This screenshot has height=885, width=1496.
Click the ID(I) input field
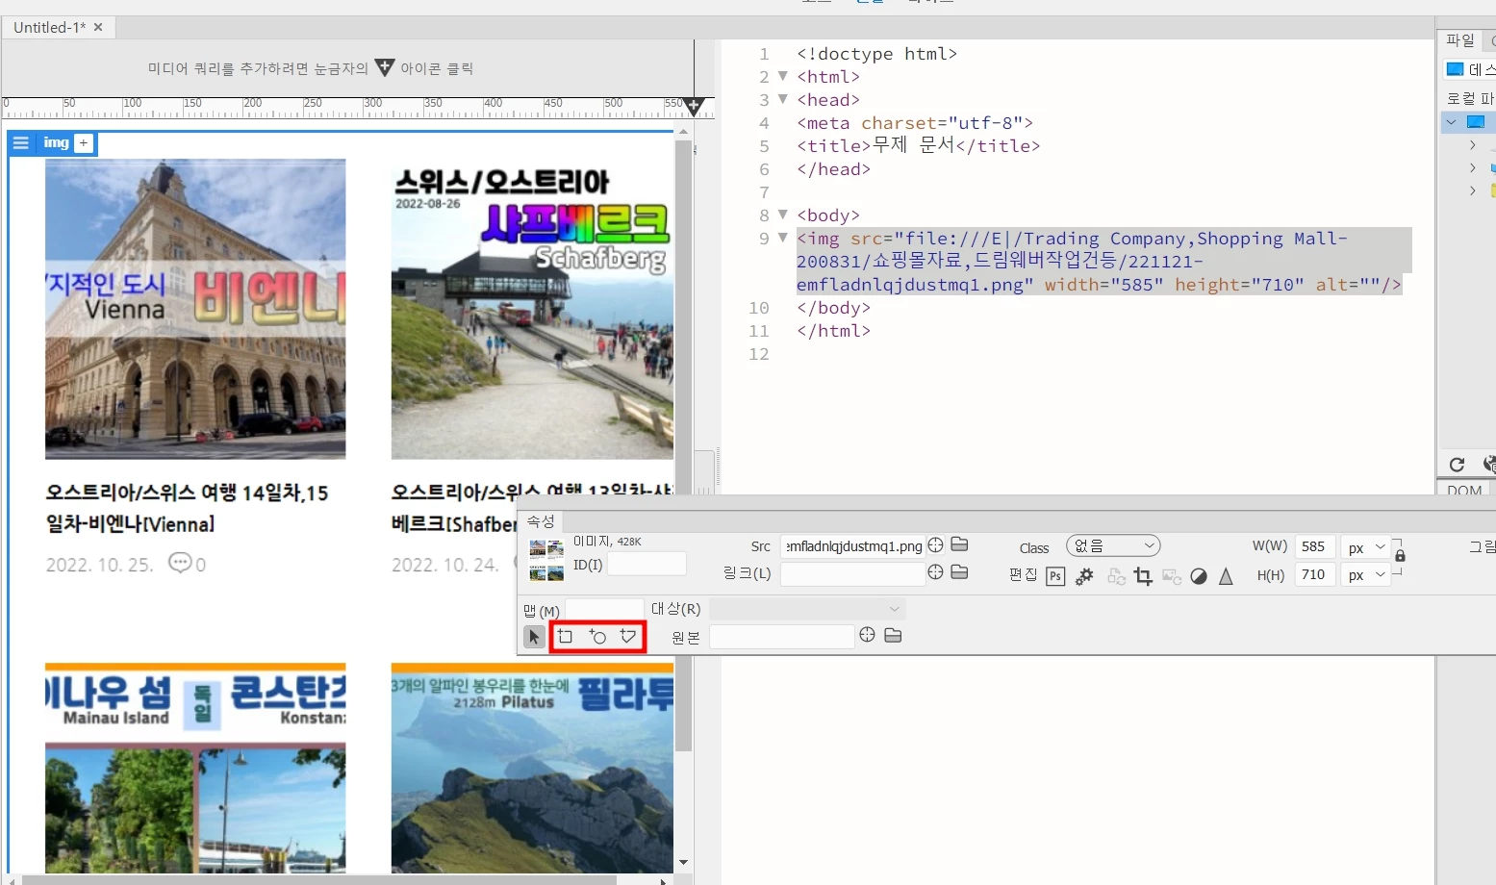[647, 564]
